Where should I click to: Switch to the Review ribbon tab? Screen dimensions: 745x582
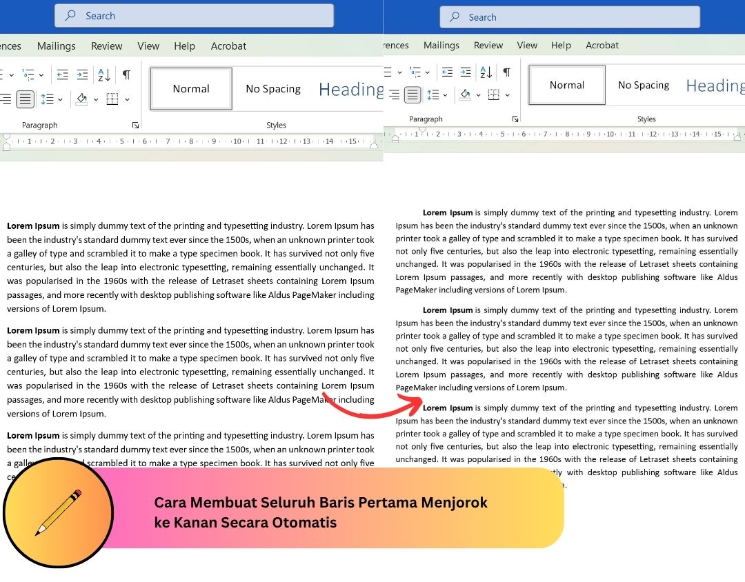pyautogui.click(x=106, y=46)
